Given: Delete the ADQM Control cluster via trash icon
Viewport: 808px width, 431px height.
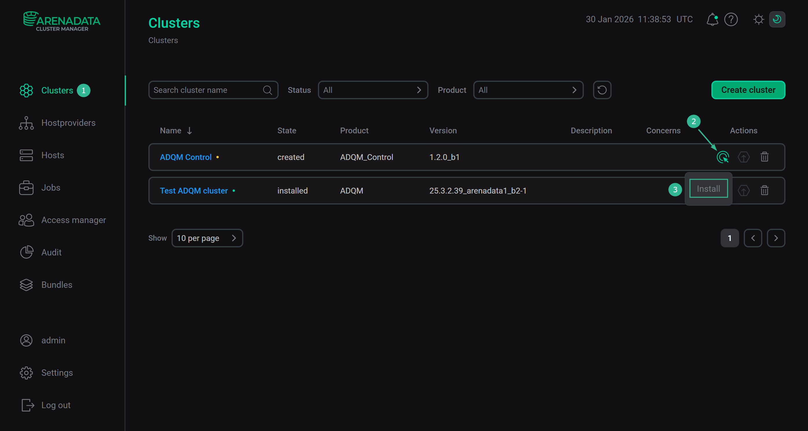Looking at the screenshot, I should tap(764, 157).
